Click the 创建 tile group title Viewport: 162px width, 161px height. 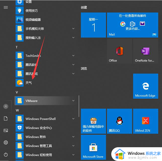[x=84, y=8]
